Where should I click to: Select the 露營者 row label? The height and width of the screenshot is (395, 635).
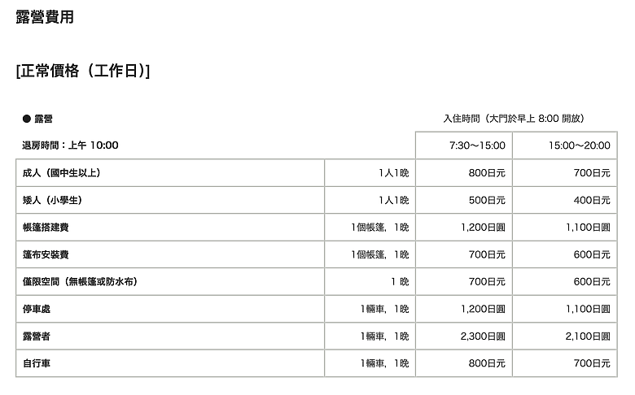coord(37,336)
